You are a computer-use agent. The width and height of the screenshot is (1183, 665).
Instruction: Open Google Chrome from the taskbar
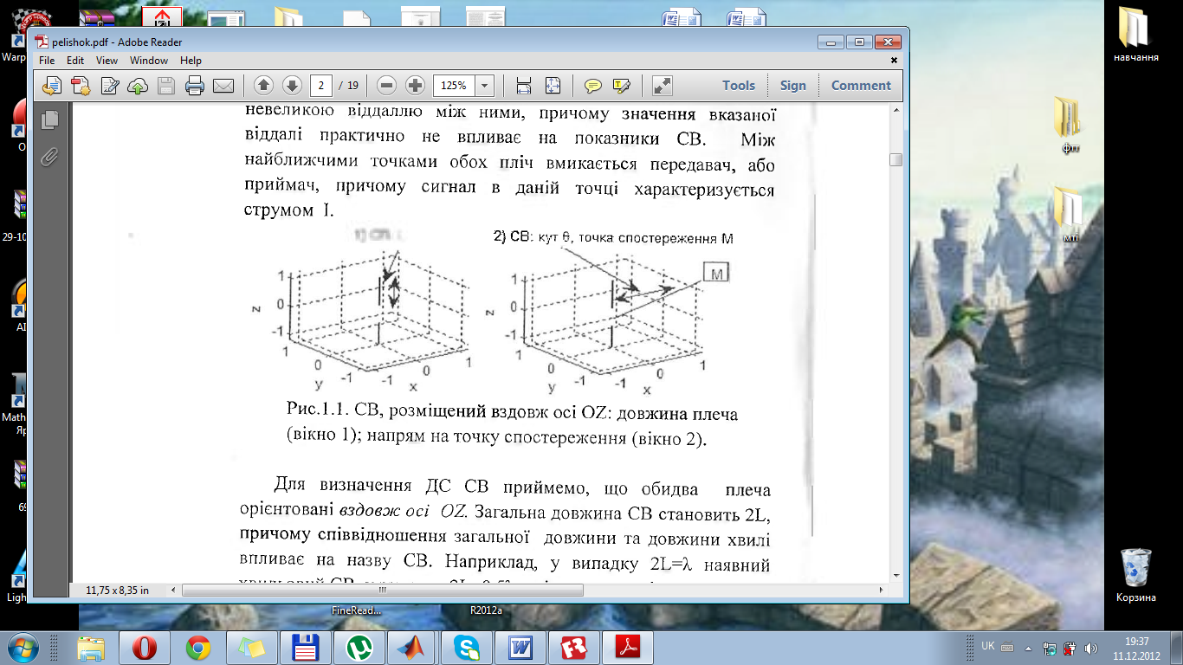coord(198,648)
